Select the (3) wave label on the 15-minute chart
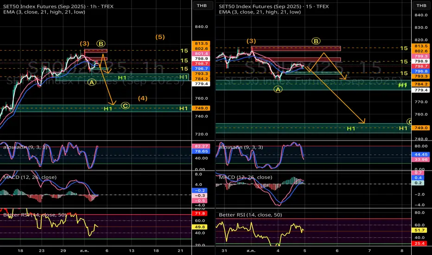The height and width of the screenshot is (255, 432). (x=251, y=41)
